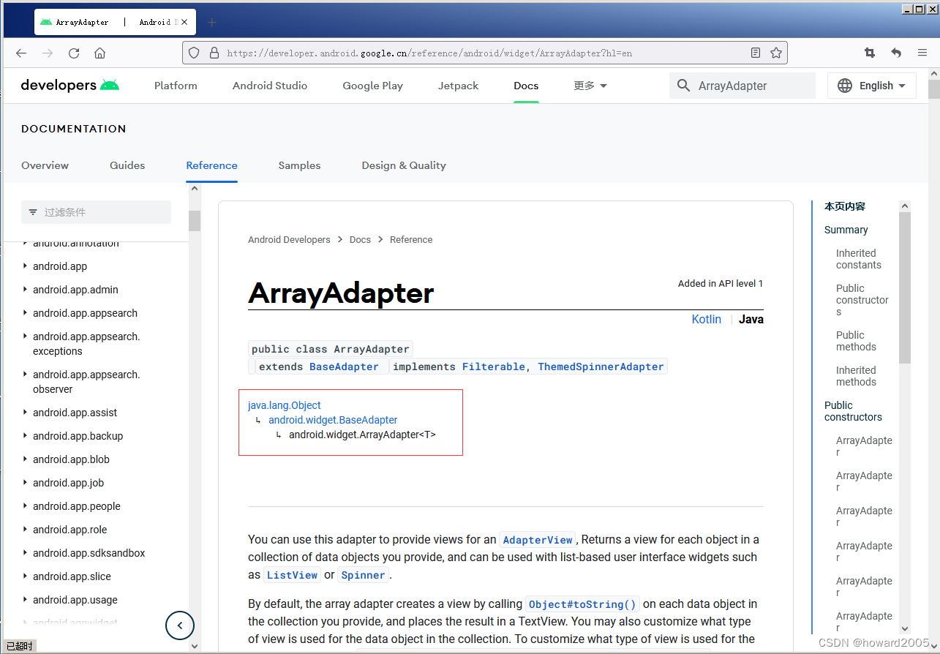Open the Filterable interface link
The width and height of the screenshot is (940, 654).
pos(494,367)
